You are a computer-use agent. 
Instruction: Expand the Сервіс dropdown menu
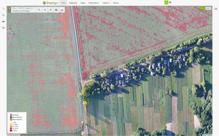pos(106,3)
